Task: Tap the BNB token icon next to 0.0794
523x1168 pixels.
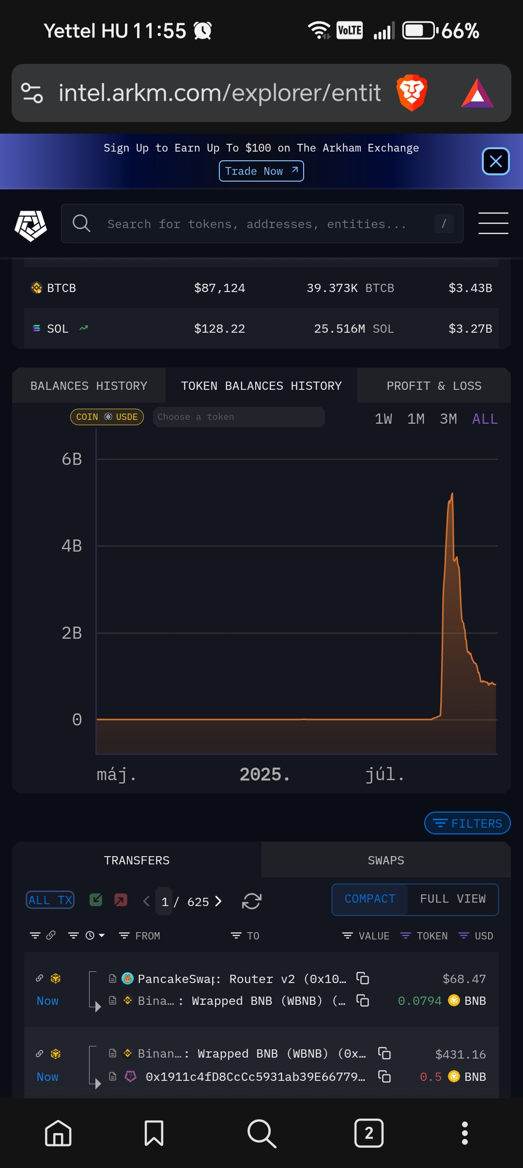Action: pyautogui.click(x=454, y=1000)
